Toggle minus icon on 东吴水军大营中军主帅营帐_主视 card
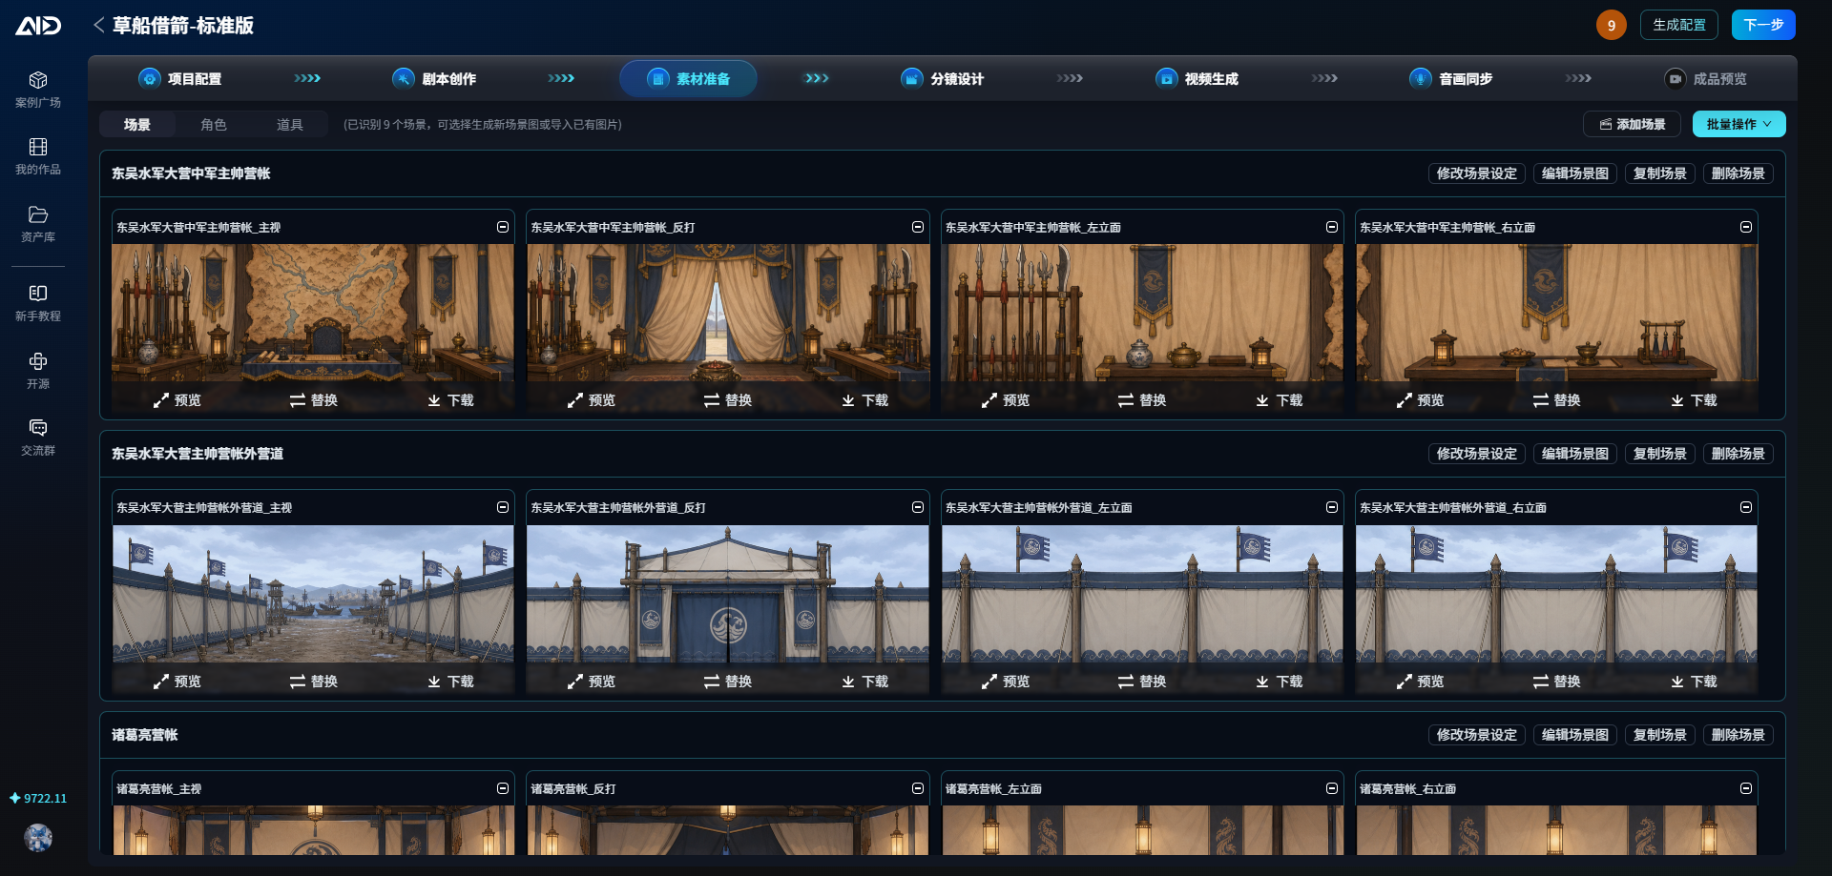The image size is (1832, 876). [x=503, y=227]
